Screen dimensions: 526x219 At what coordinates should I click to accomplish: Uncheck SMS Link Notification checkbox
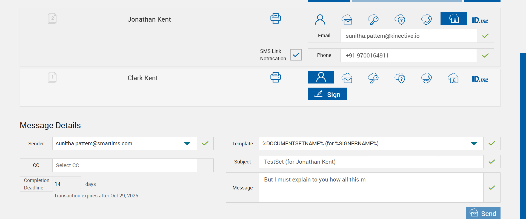pos(296,55)
